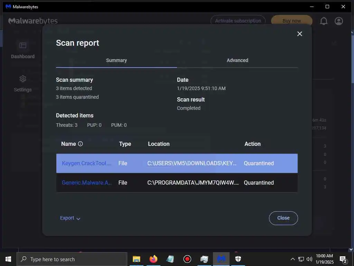Image resolution: width=354 pixels, height=266 pixels.
Task: Click the 'Threats: 3' count
Action: [67, 125]
